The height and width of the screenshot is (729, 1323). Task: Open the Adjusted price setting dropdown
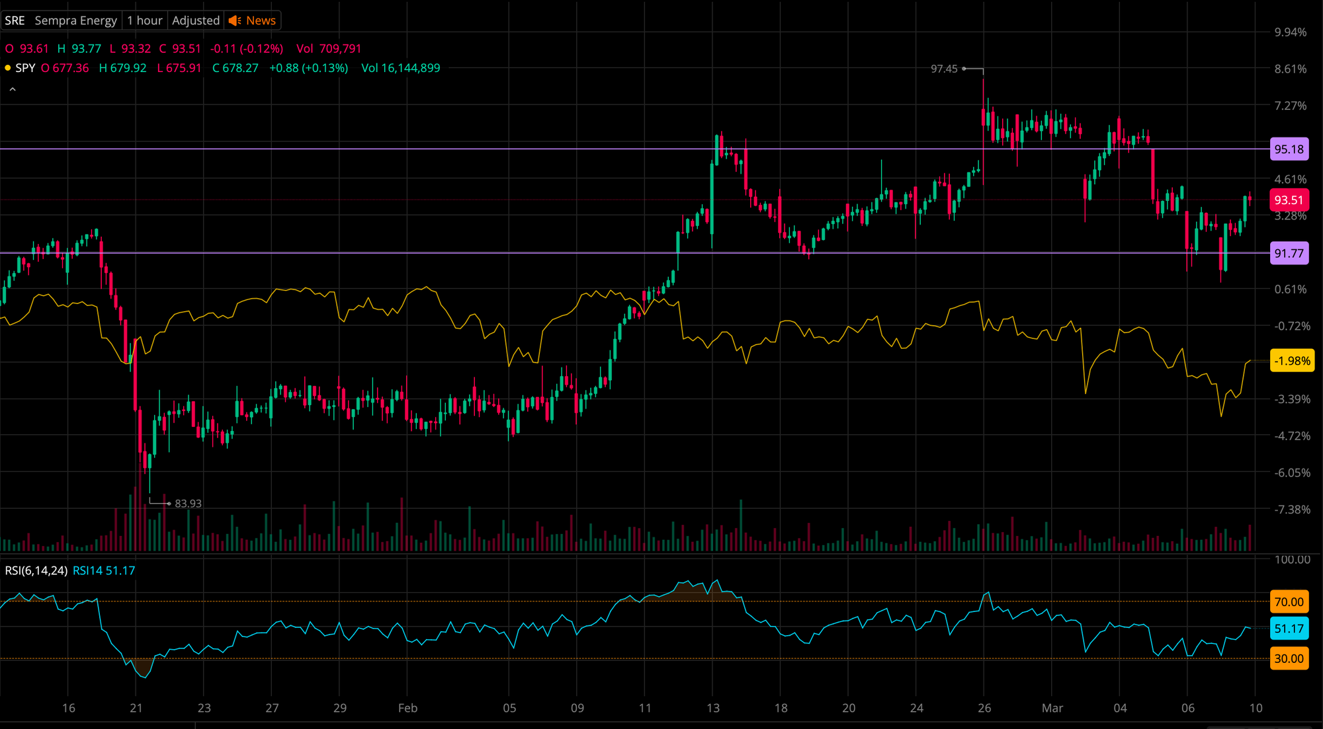[195, 20]
